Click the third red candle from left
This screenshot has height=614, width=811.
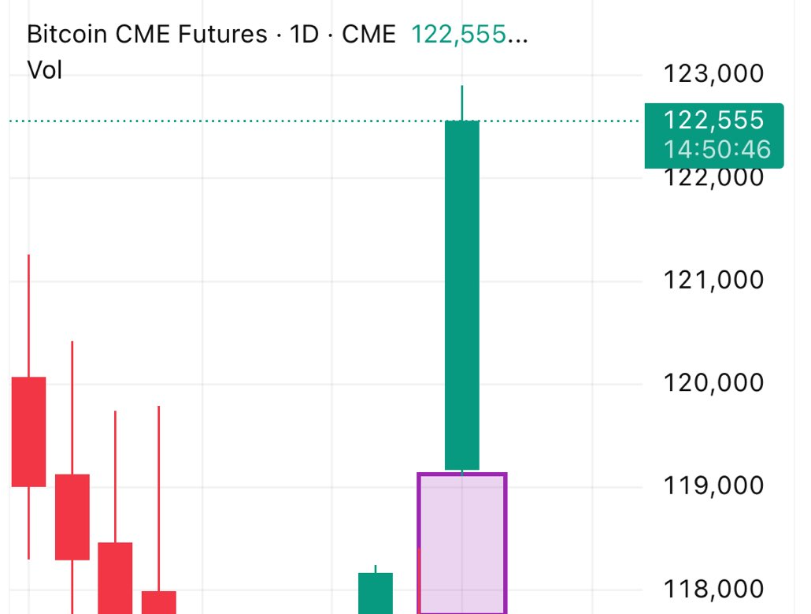pos(115,575)
